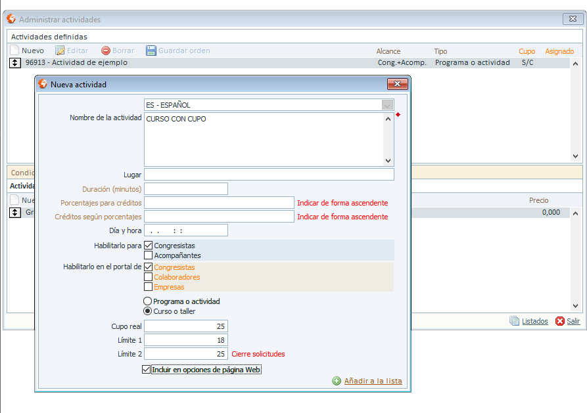Click the Borrar delete icon
Screen dimensions: 587x413
click(106, 51)
